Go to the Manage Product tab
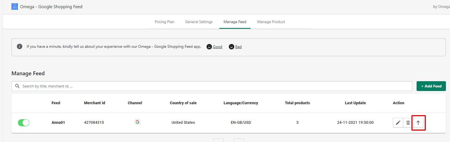Viewport: 450px width, 142px height. [x=271, y=22]
